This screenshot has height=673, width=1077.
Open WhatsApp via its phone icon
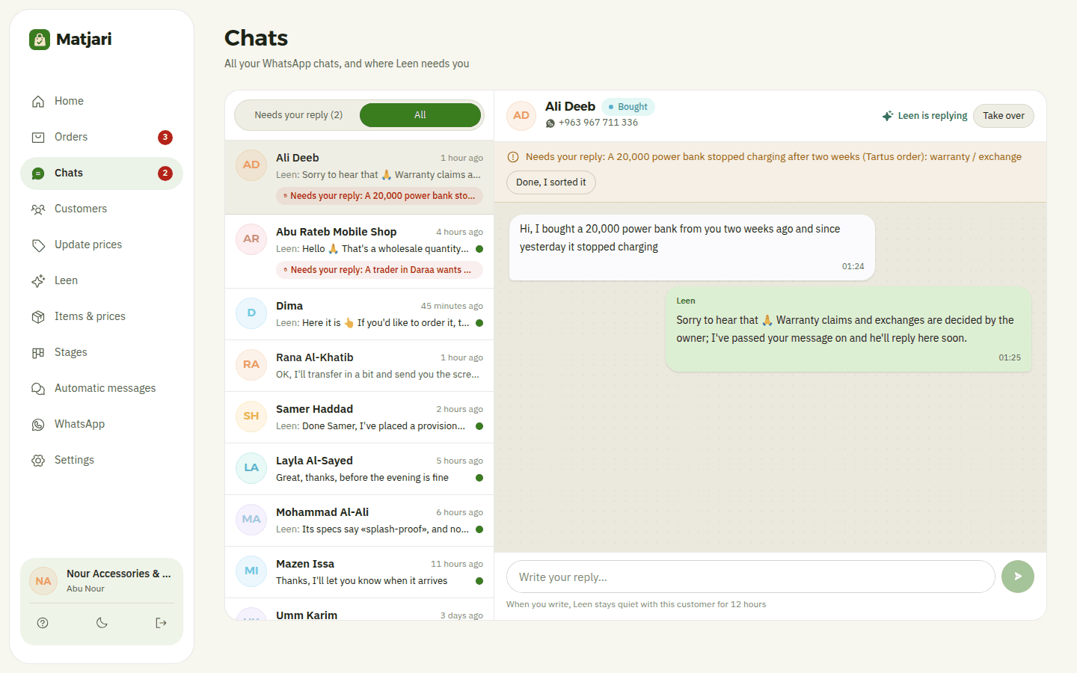tap(38, 425)
